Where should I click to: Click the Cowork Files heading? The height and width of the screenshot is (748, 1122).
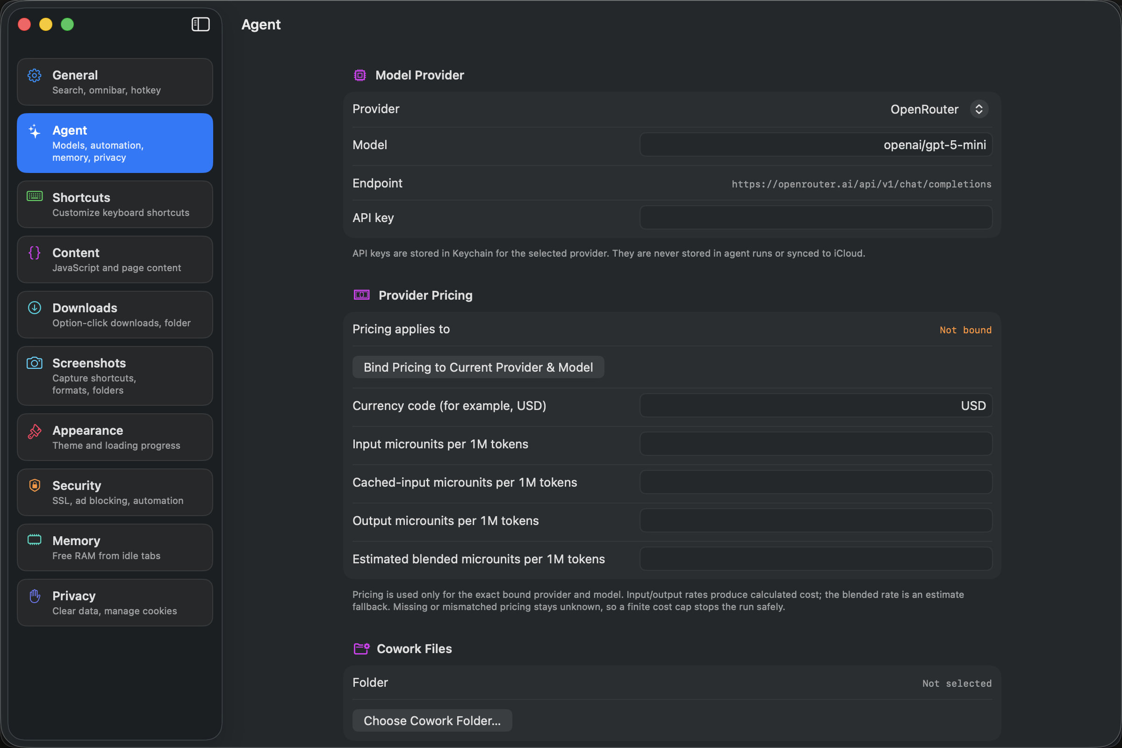pyautogui.click(x=414, y=649)
